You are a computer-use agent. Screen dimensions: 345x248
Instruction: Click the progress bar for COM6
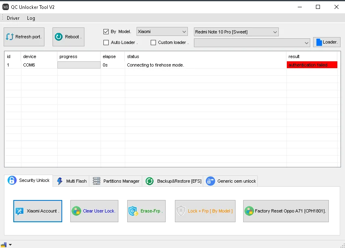point(79,65)
